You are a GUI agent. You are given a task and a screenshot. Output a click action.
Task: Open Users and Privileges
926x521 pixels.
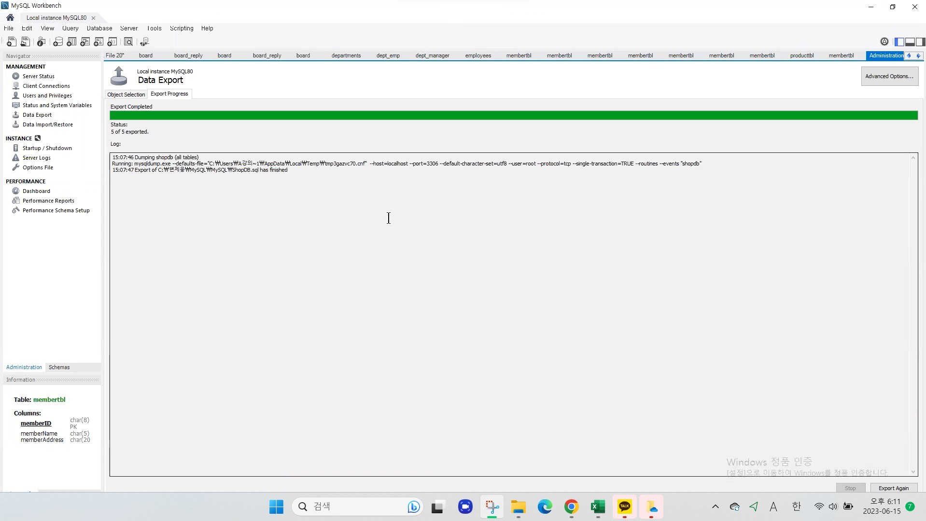[x=47, y=96]
